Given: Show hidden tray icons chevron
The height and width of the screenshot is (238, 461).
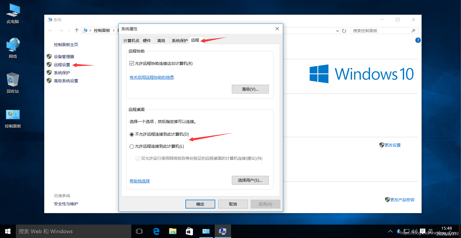Looking at the screenshot, I should [390, 231].
